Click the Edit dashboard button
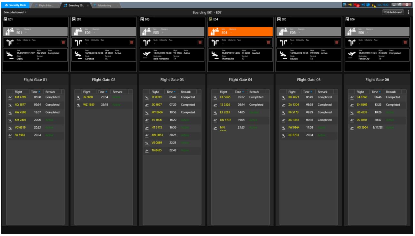 393,12
